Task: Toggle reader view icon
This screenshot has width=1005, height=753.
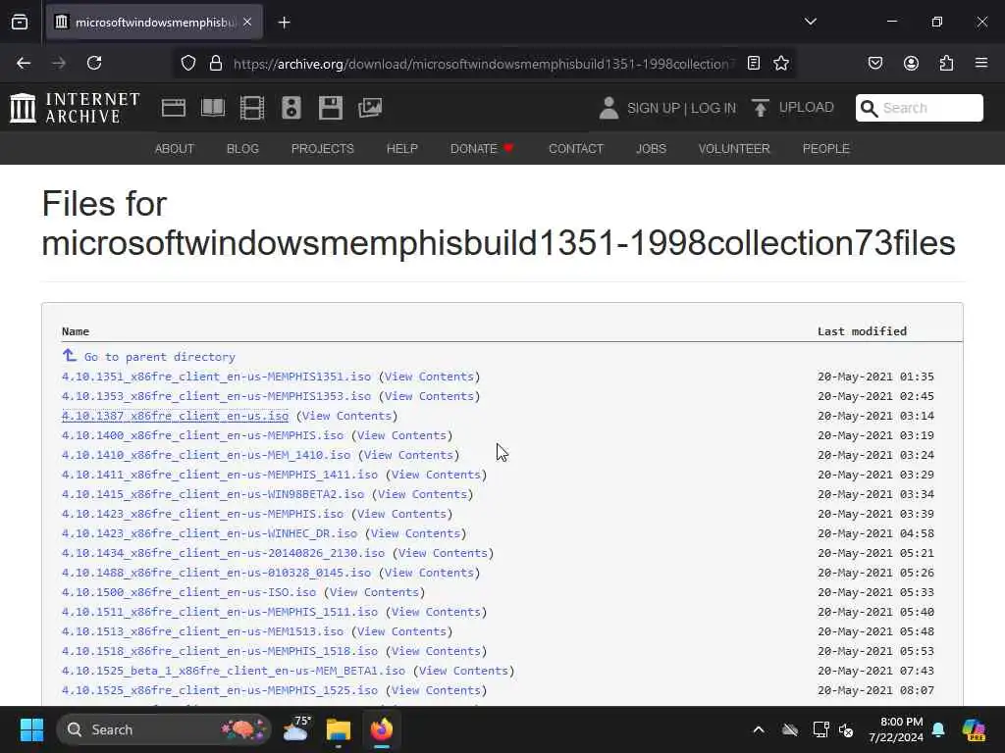Action: [x=754, y=63]
